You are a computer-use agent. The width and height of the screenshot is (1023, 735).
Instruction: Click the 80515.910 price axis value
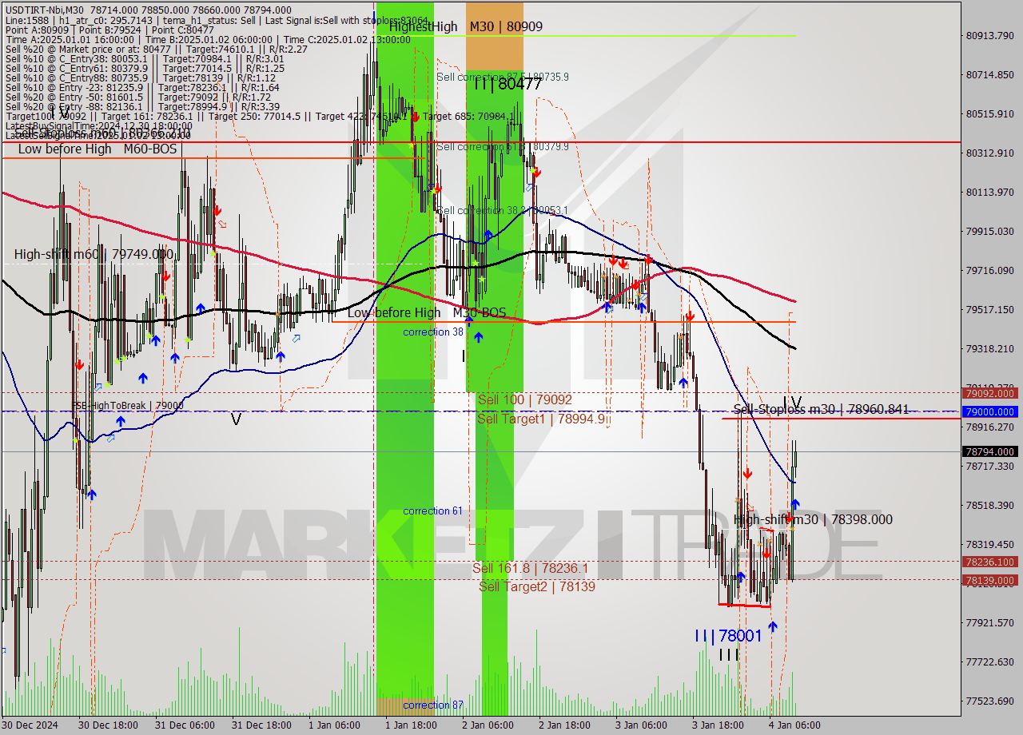tap(989, 113)
